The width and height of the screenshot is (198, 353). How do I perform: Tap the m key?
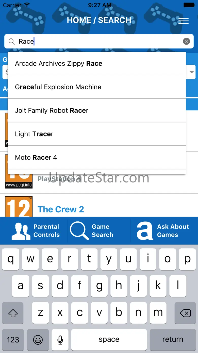[x=158, y=313]
